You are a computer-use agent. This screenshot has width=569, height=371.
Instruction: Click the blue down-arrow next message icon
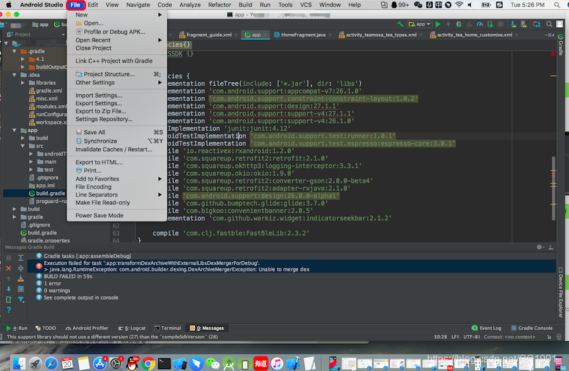9,289
